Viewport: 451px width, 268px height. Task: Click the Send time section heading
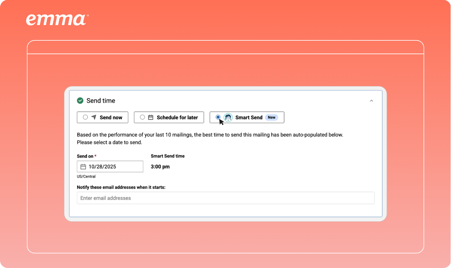[101, 100]
